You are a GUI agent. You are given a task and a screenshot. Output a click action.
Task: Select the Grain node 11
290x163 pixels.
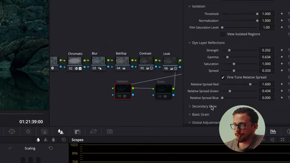click(164, 92)
